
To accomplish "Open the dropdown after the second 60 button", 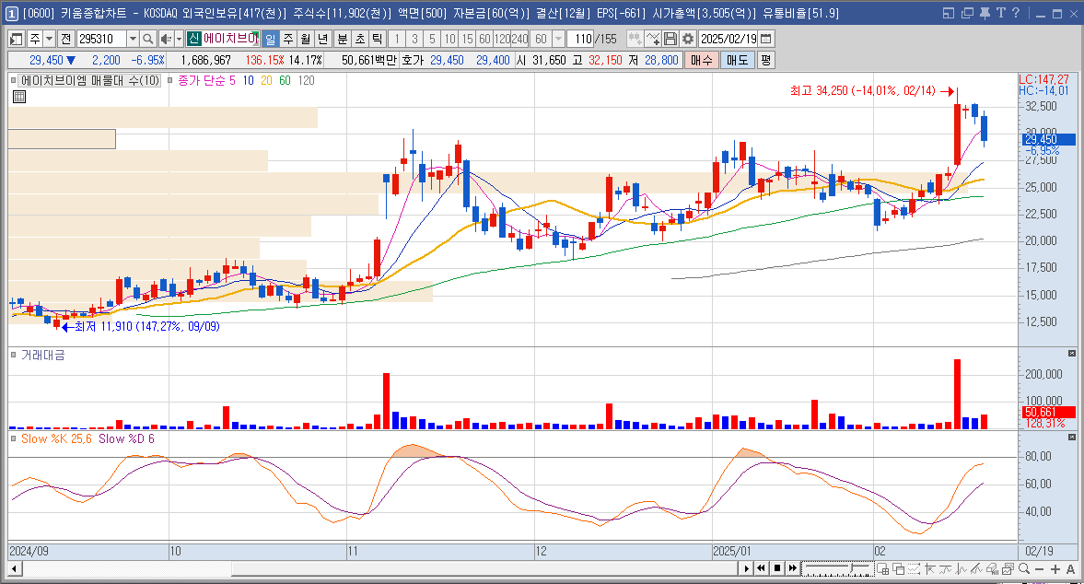I will 559,39.
